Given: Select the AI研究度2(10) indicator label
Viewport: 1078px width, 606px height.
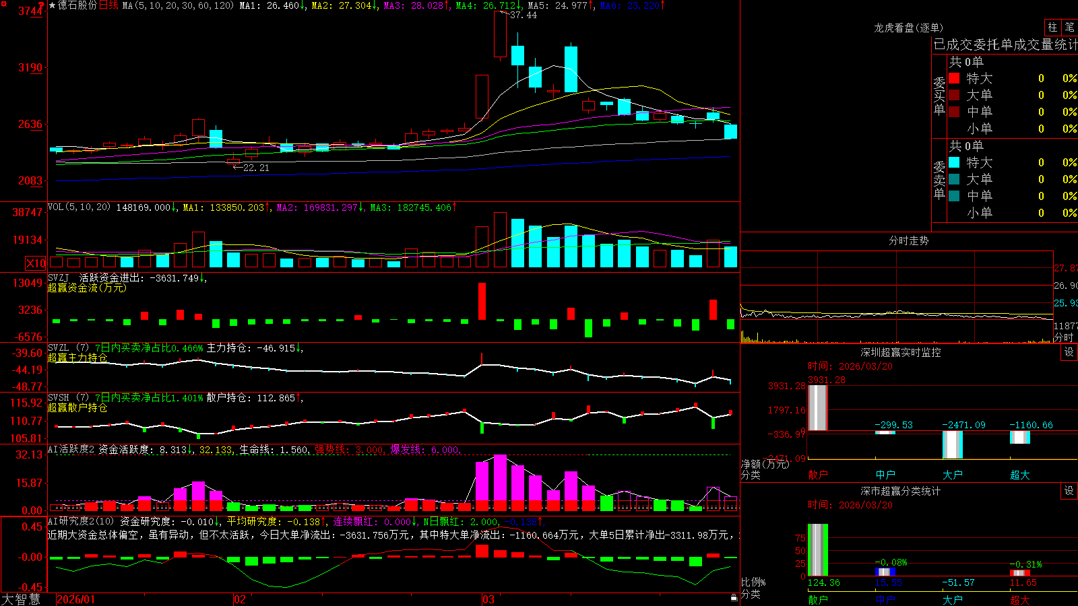Looking at the screenshot, I should (x=81, y=521).
